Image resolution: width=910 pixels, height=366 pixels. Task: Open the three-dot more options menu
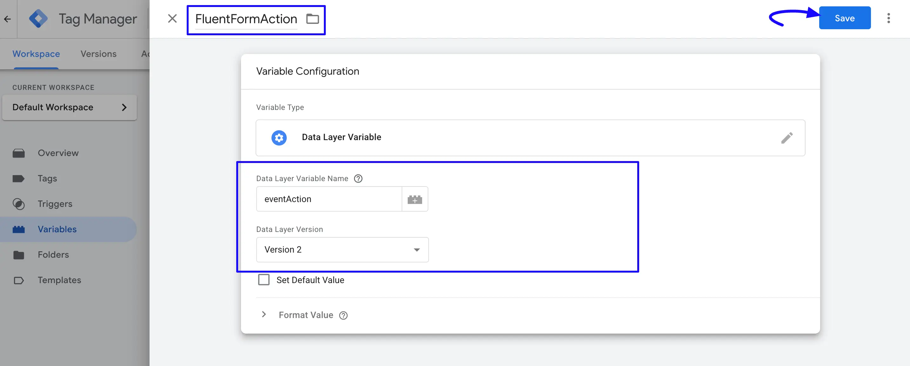coord(888,18)
